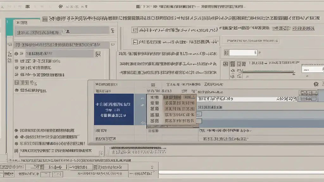Click the green horizontal slider track in the right panel
The width and height of the screenshot is (324, 182).
point(268,72)
